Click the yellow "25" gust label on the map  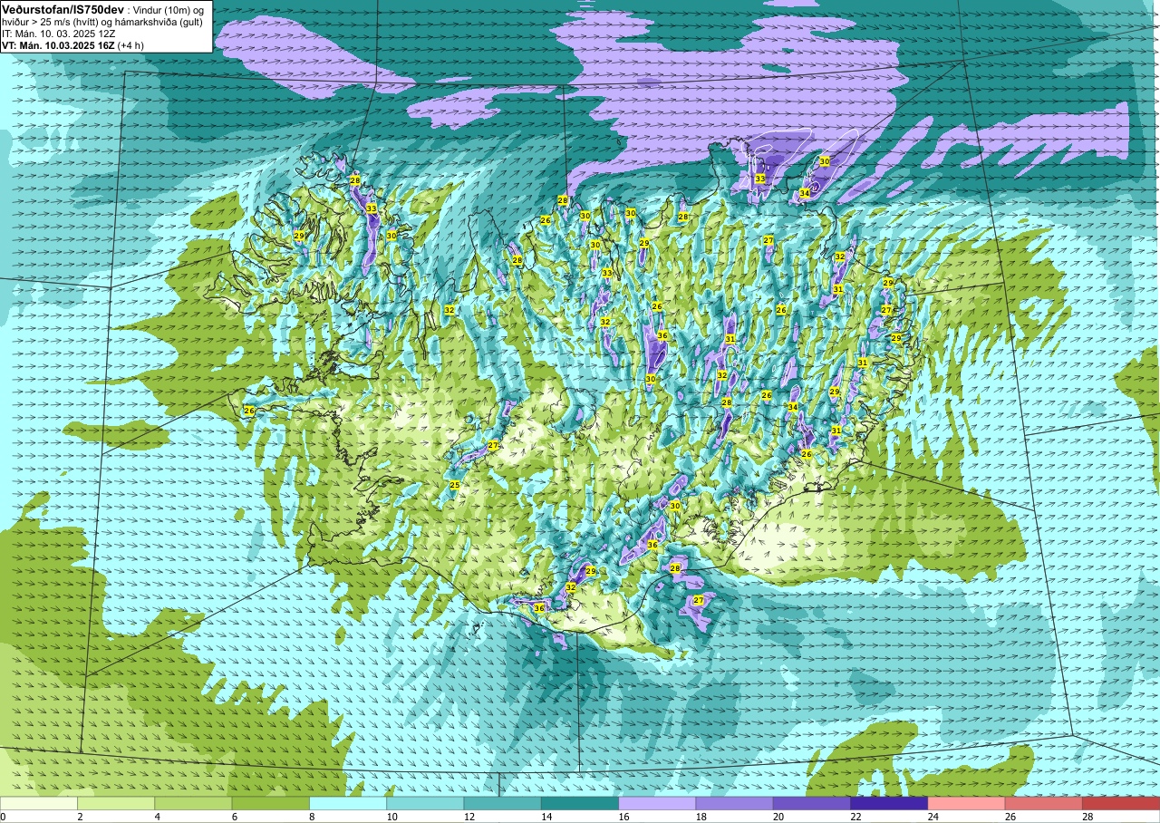pos(455,486)
